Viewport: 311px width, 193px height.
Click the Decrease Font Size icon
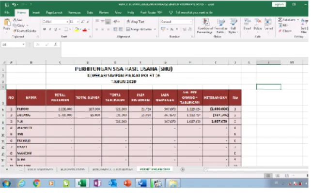point(88,22)
